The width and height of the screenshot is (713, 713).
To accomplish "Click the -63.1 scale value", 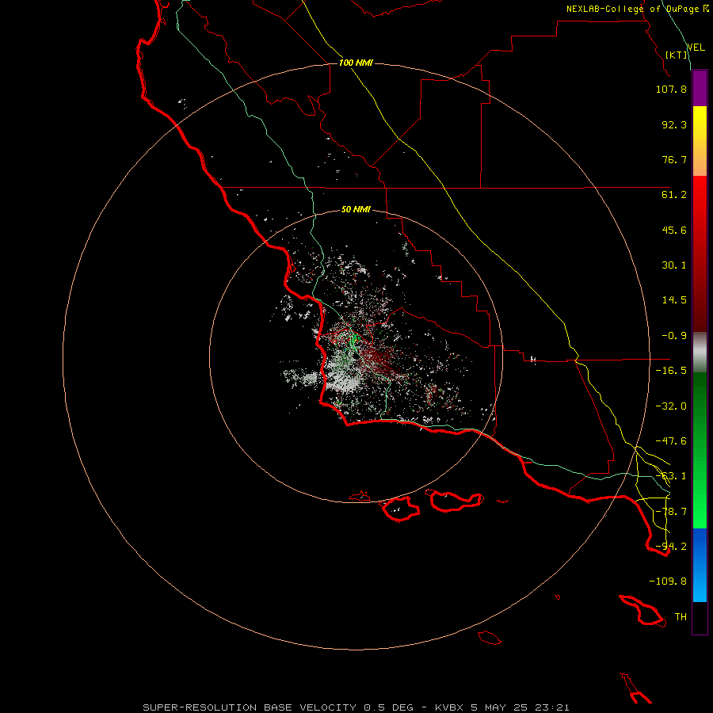I will point(671,476).
